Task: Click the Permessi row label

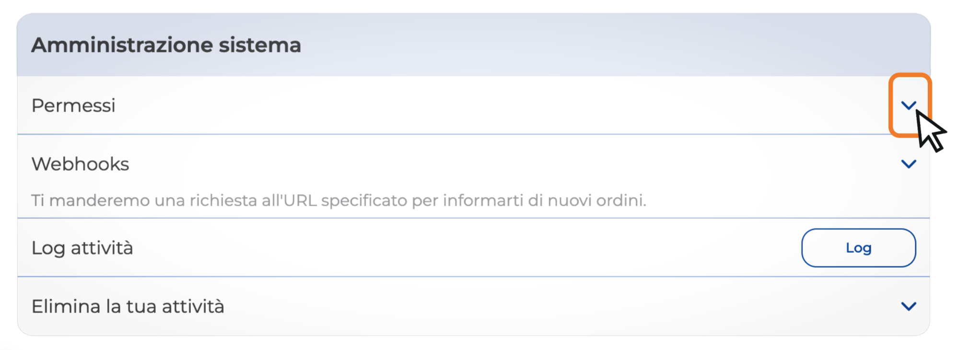Action: point(73,105)
